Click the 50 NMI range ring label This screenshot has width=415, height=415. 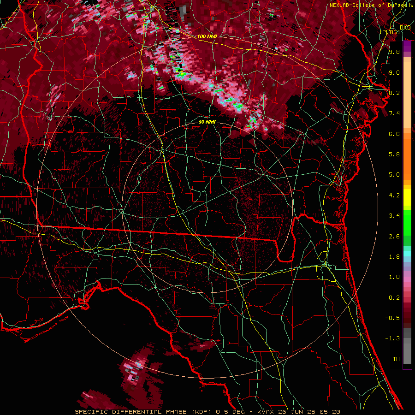(x=207, y=122)
